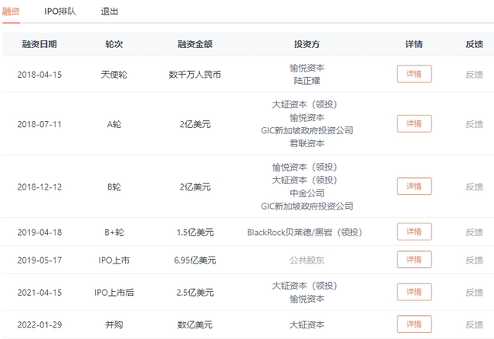The image size is (494, 339).
Task: Select the 退出 tab
Action: coord(110,12)
